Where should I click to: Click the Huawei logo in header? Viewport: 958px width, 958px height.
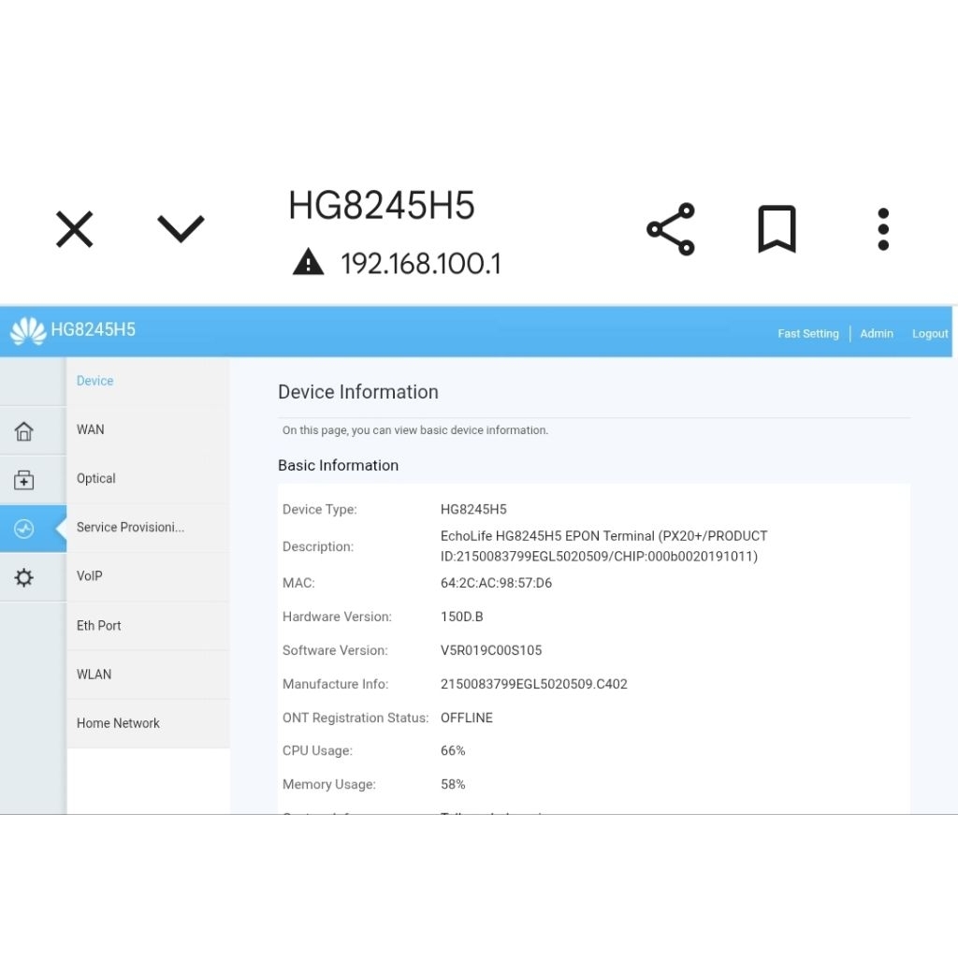[x=28, y=331]
